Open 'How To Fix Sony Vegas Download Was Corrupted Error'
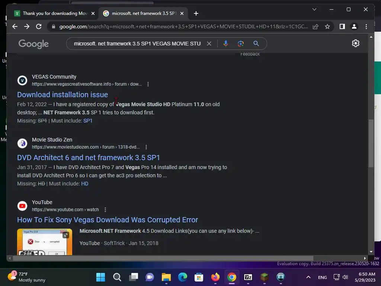 click(x=108, y=220)
